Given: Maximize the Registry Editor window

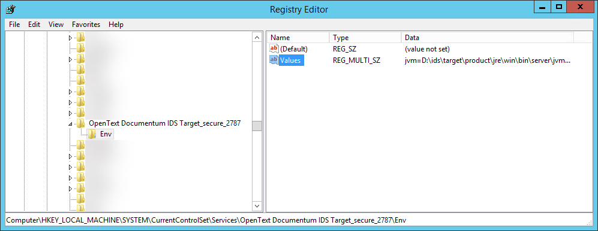Looking at the screenshot, I should click(x=559, y=7).
